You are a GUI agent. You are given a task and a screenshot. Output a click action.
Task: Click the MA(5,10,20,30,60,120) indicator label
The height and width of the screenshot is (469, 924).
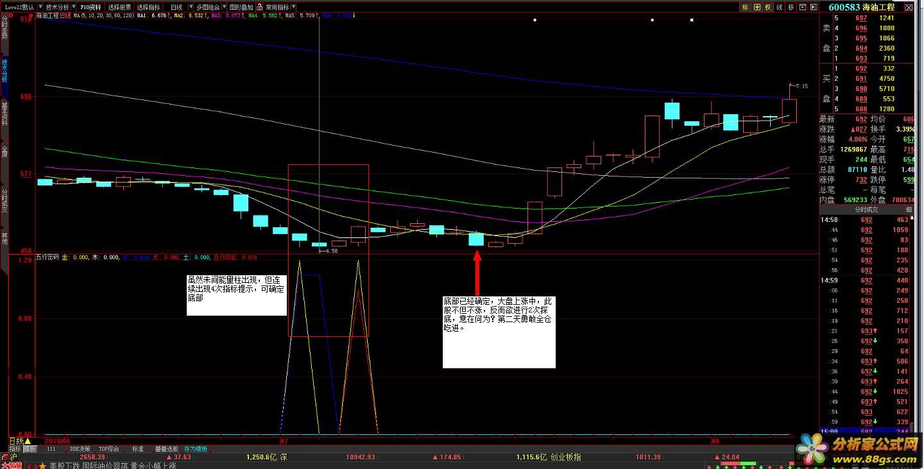tap(105, 15)
